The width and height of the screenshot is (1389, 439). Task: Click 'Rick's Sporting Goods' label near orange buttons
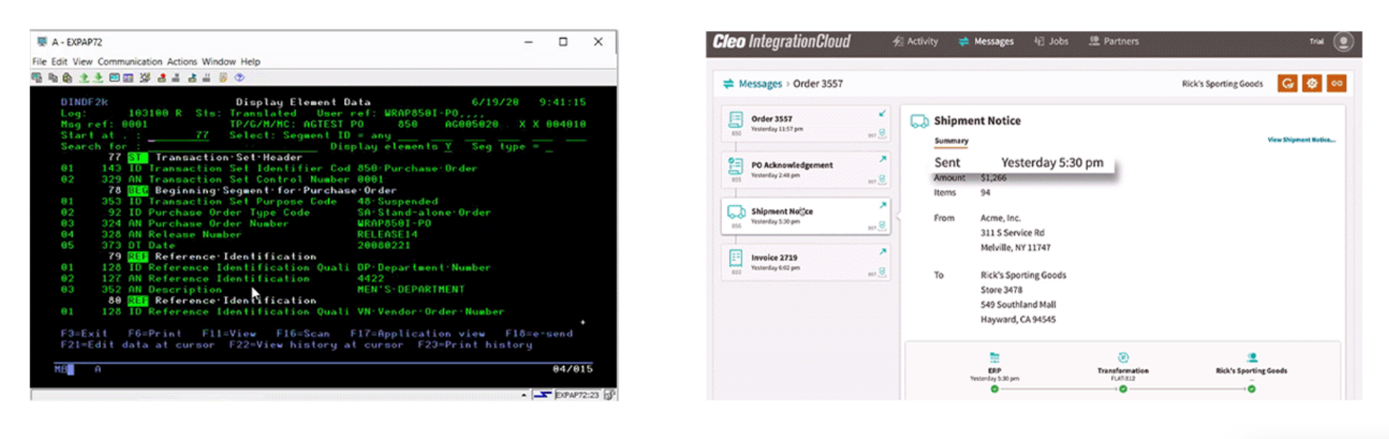pyautogui.click(x=1222, y=84)
